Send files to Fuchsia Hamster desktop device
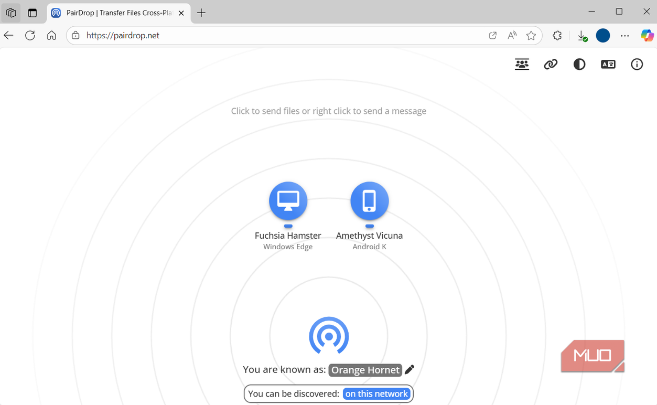The height and width of the screenshot is (405, 657). pyautogui.click(x=288, y=201)
